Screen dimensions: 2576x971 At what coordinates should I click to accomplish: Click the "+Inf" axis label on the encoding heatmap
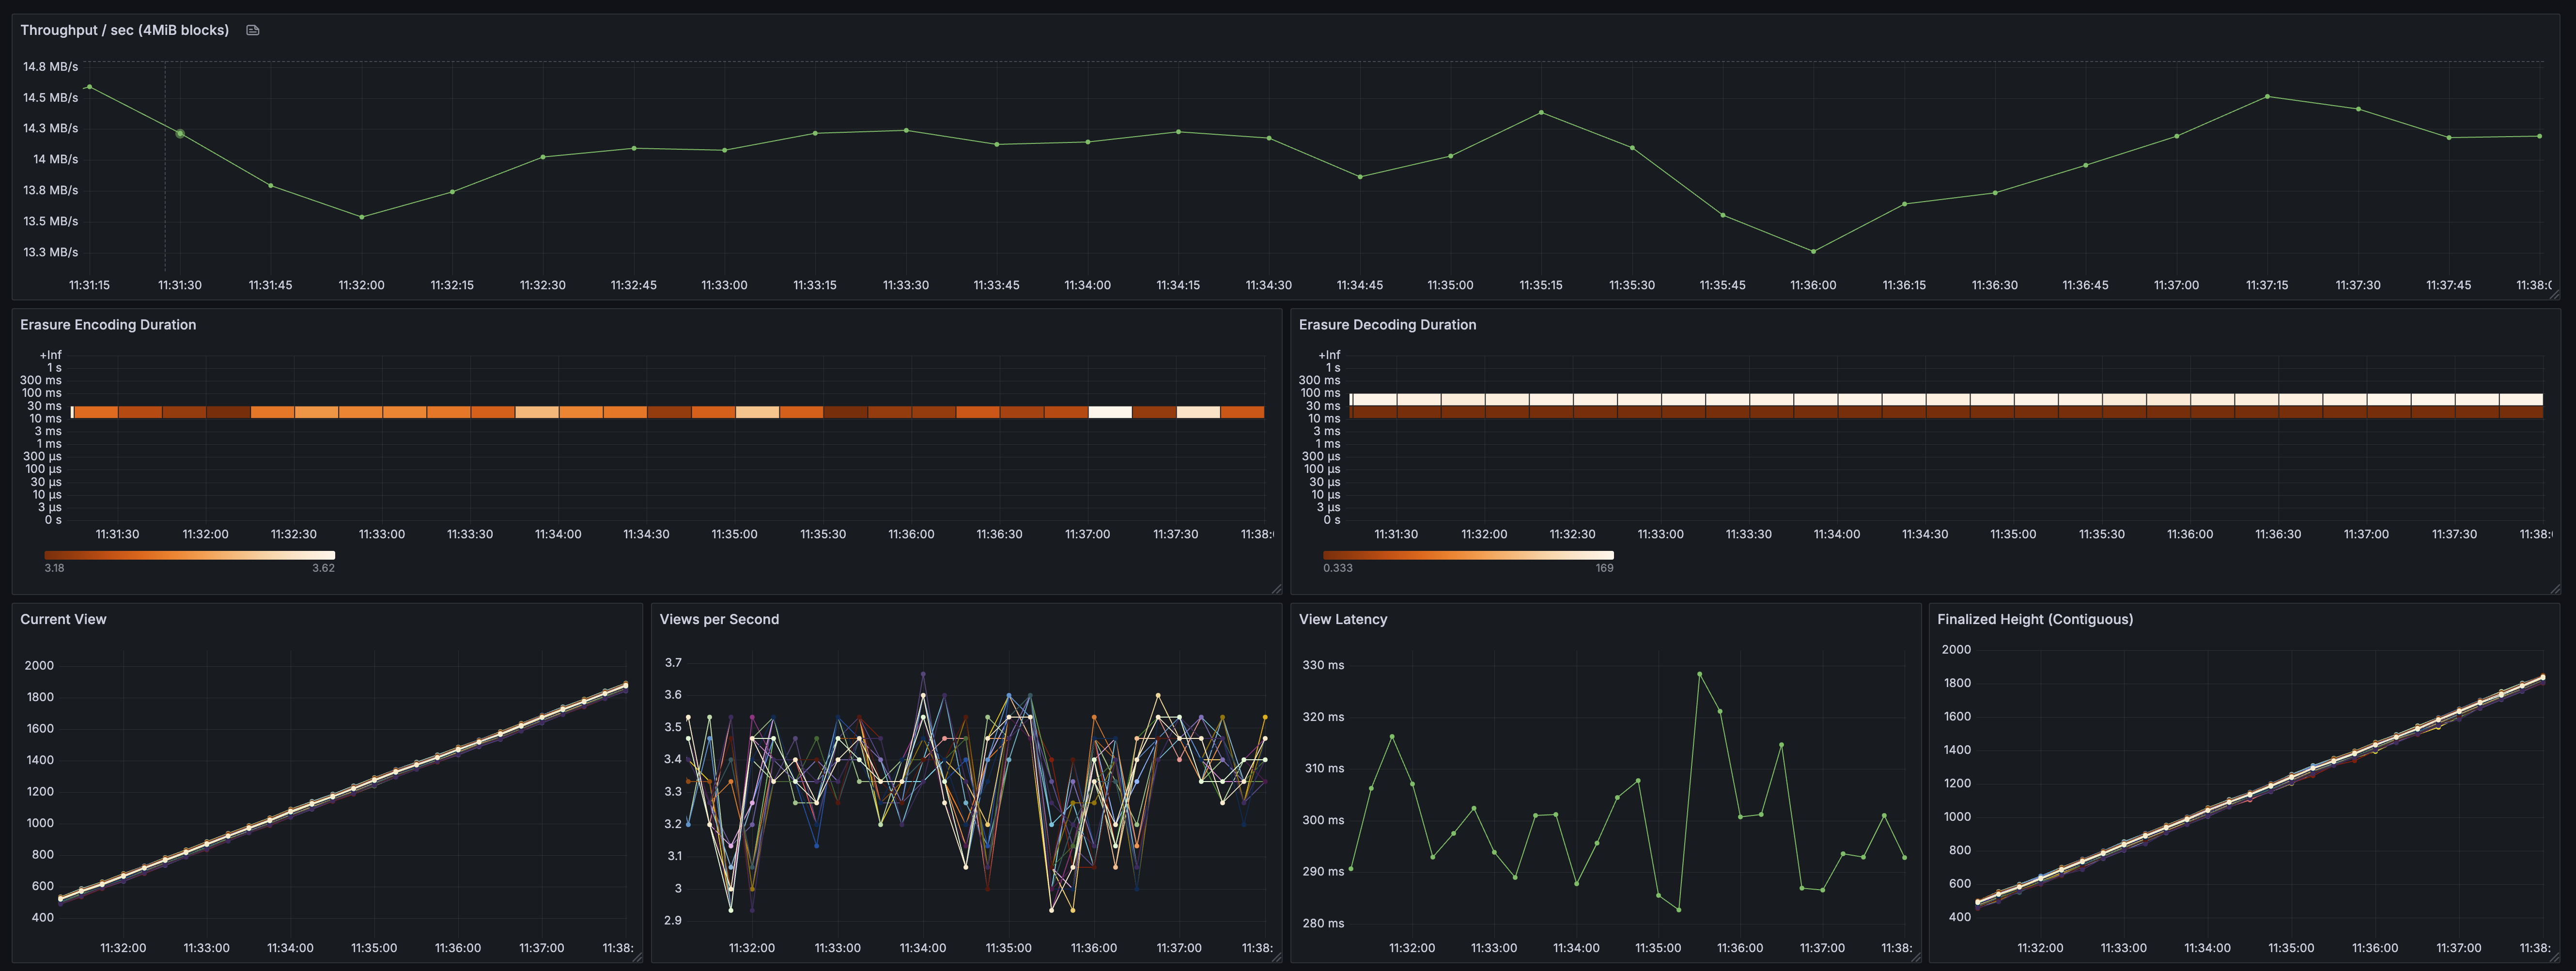pyautogui.click(x=50, y=354)
